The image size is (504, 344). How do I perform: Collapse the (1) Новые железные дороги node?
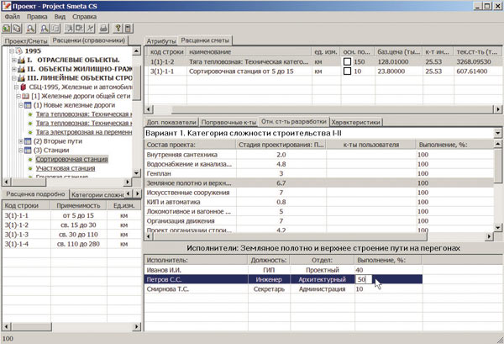(20, 105)
